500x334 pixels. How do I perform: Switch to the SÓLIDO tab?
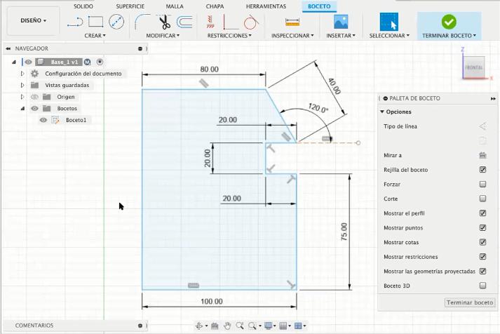pos(83,6)
